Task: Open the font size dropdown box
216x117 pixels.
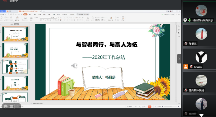Action: [x=54, y=17]
